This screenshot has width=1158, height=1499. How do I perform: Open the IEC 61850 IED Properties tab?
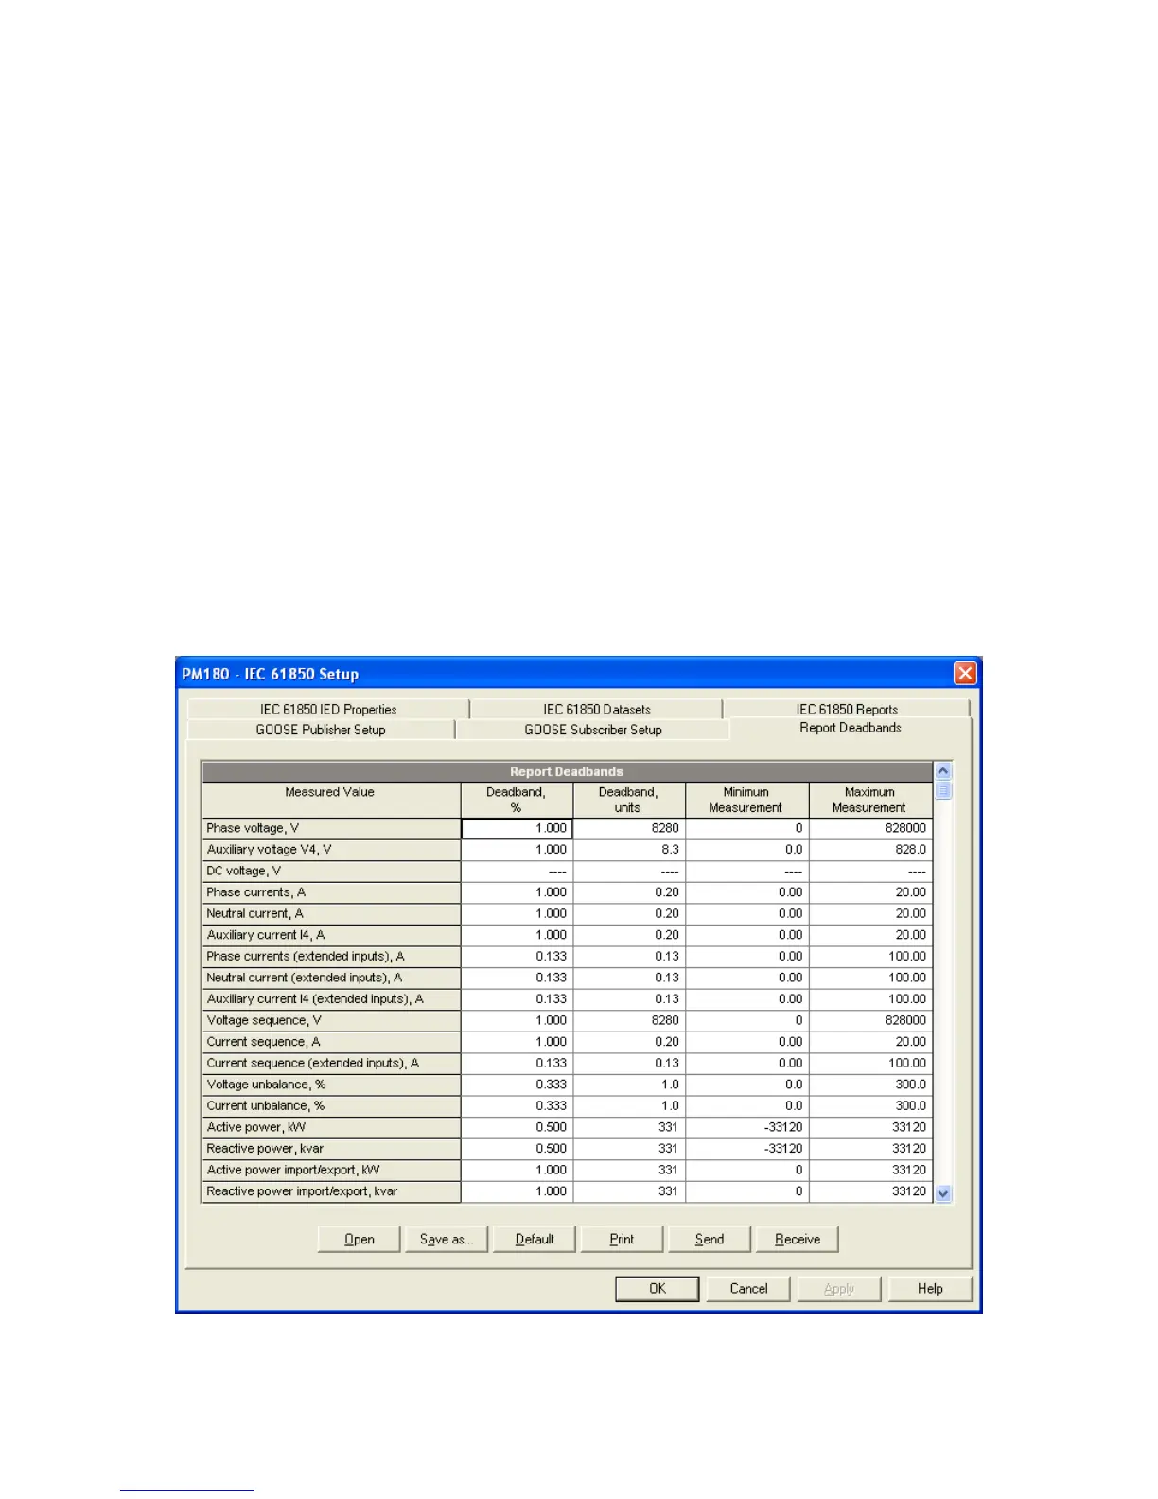pos(328,709)
